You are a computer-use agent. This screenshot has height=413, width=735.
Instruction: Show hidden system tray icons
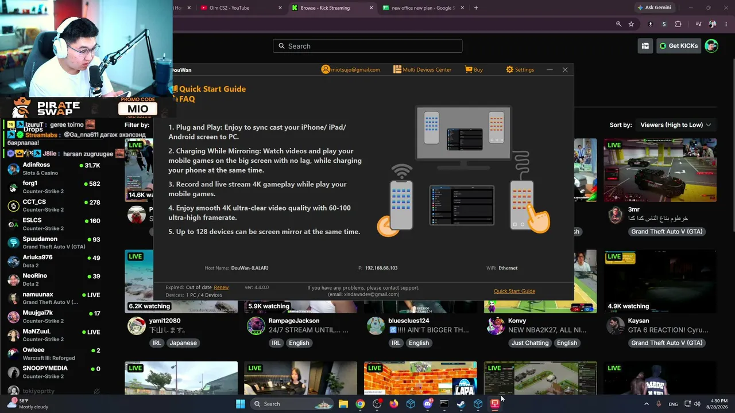pos(646,404)
